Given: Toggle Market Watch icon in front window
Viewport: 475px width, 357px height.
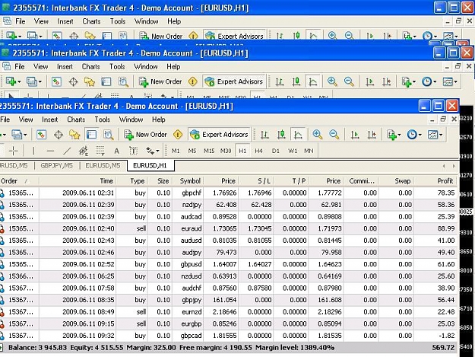Looking at the screenshot, I should (42, 135).
